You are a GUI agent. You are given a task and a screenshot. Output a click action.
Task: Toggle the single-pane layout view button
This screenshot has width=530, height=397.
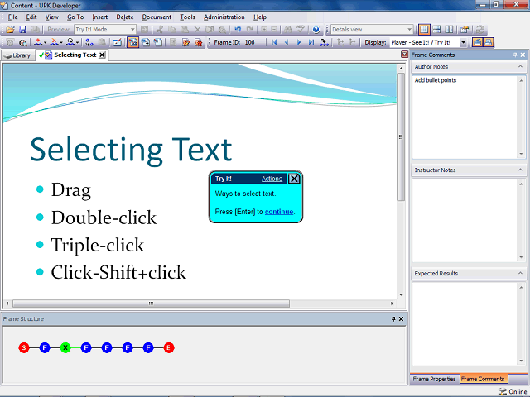pos(424,30)
